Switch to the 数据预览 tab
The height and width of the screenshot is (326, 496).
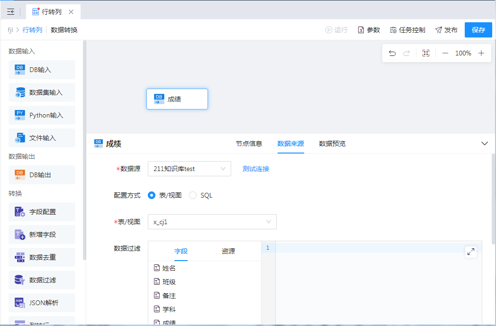pos(332,144)
